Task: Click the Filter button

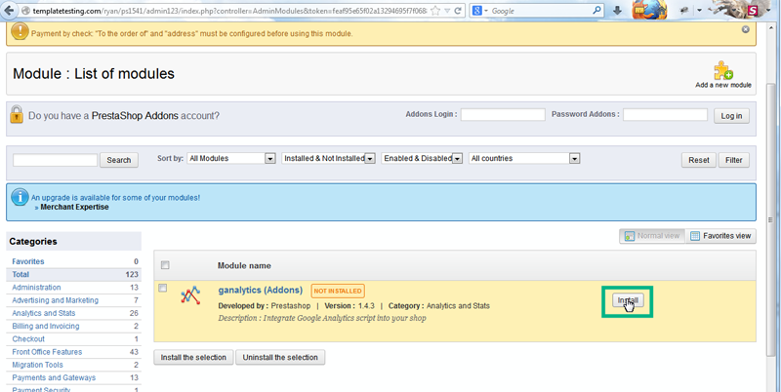Action: [734, 160]
